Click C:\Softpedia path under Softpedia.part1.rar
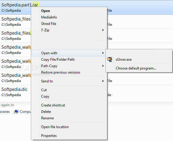This screenshot has width=173, height=141. (x=11, y=11)
